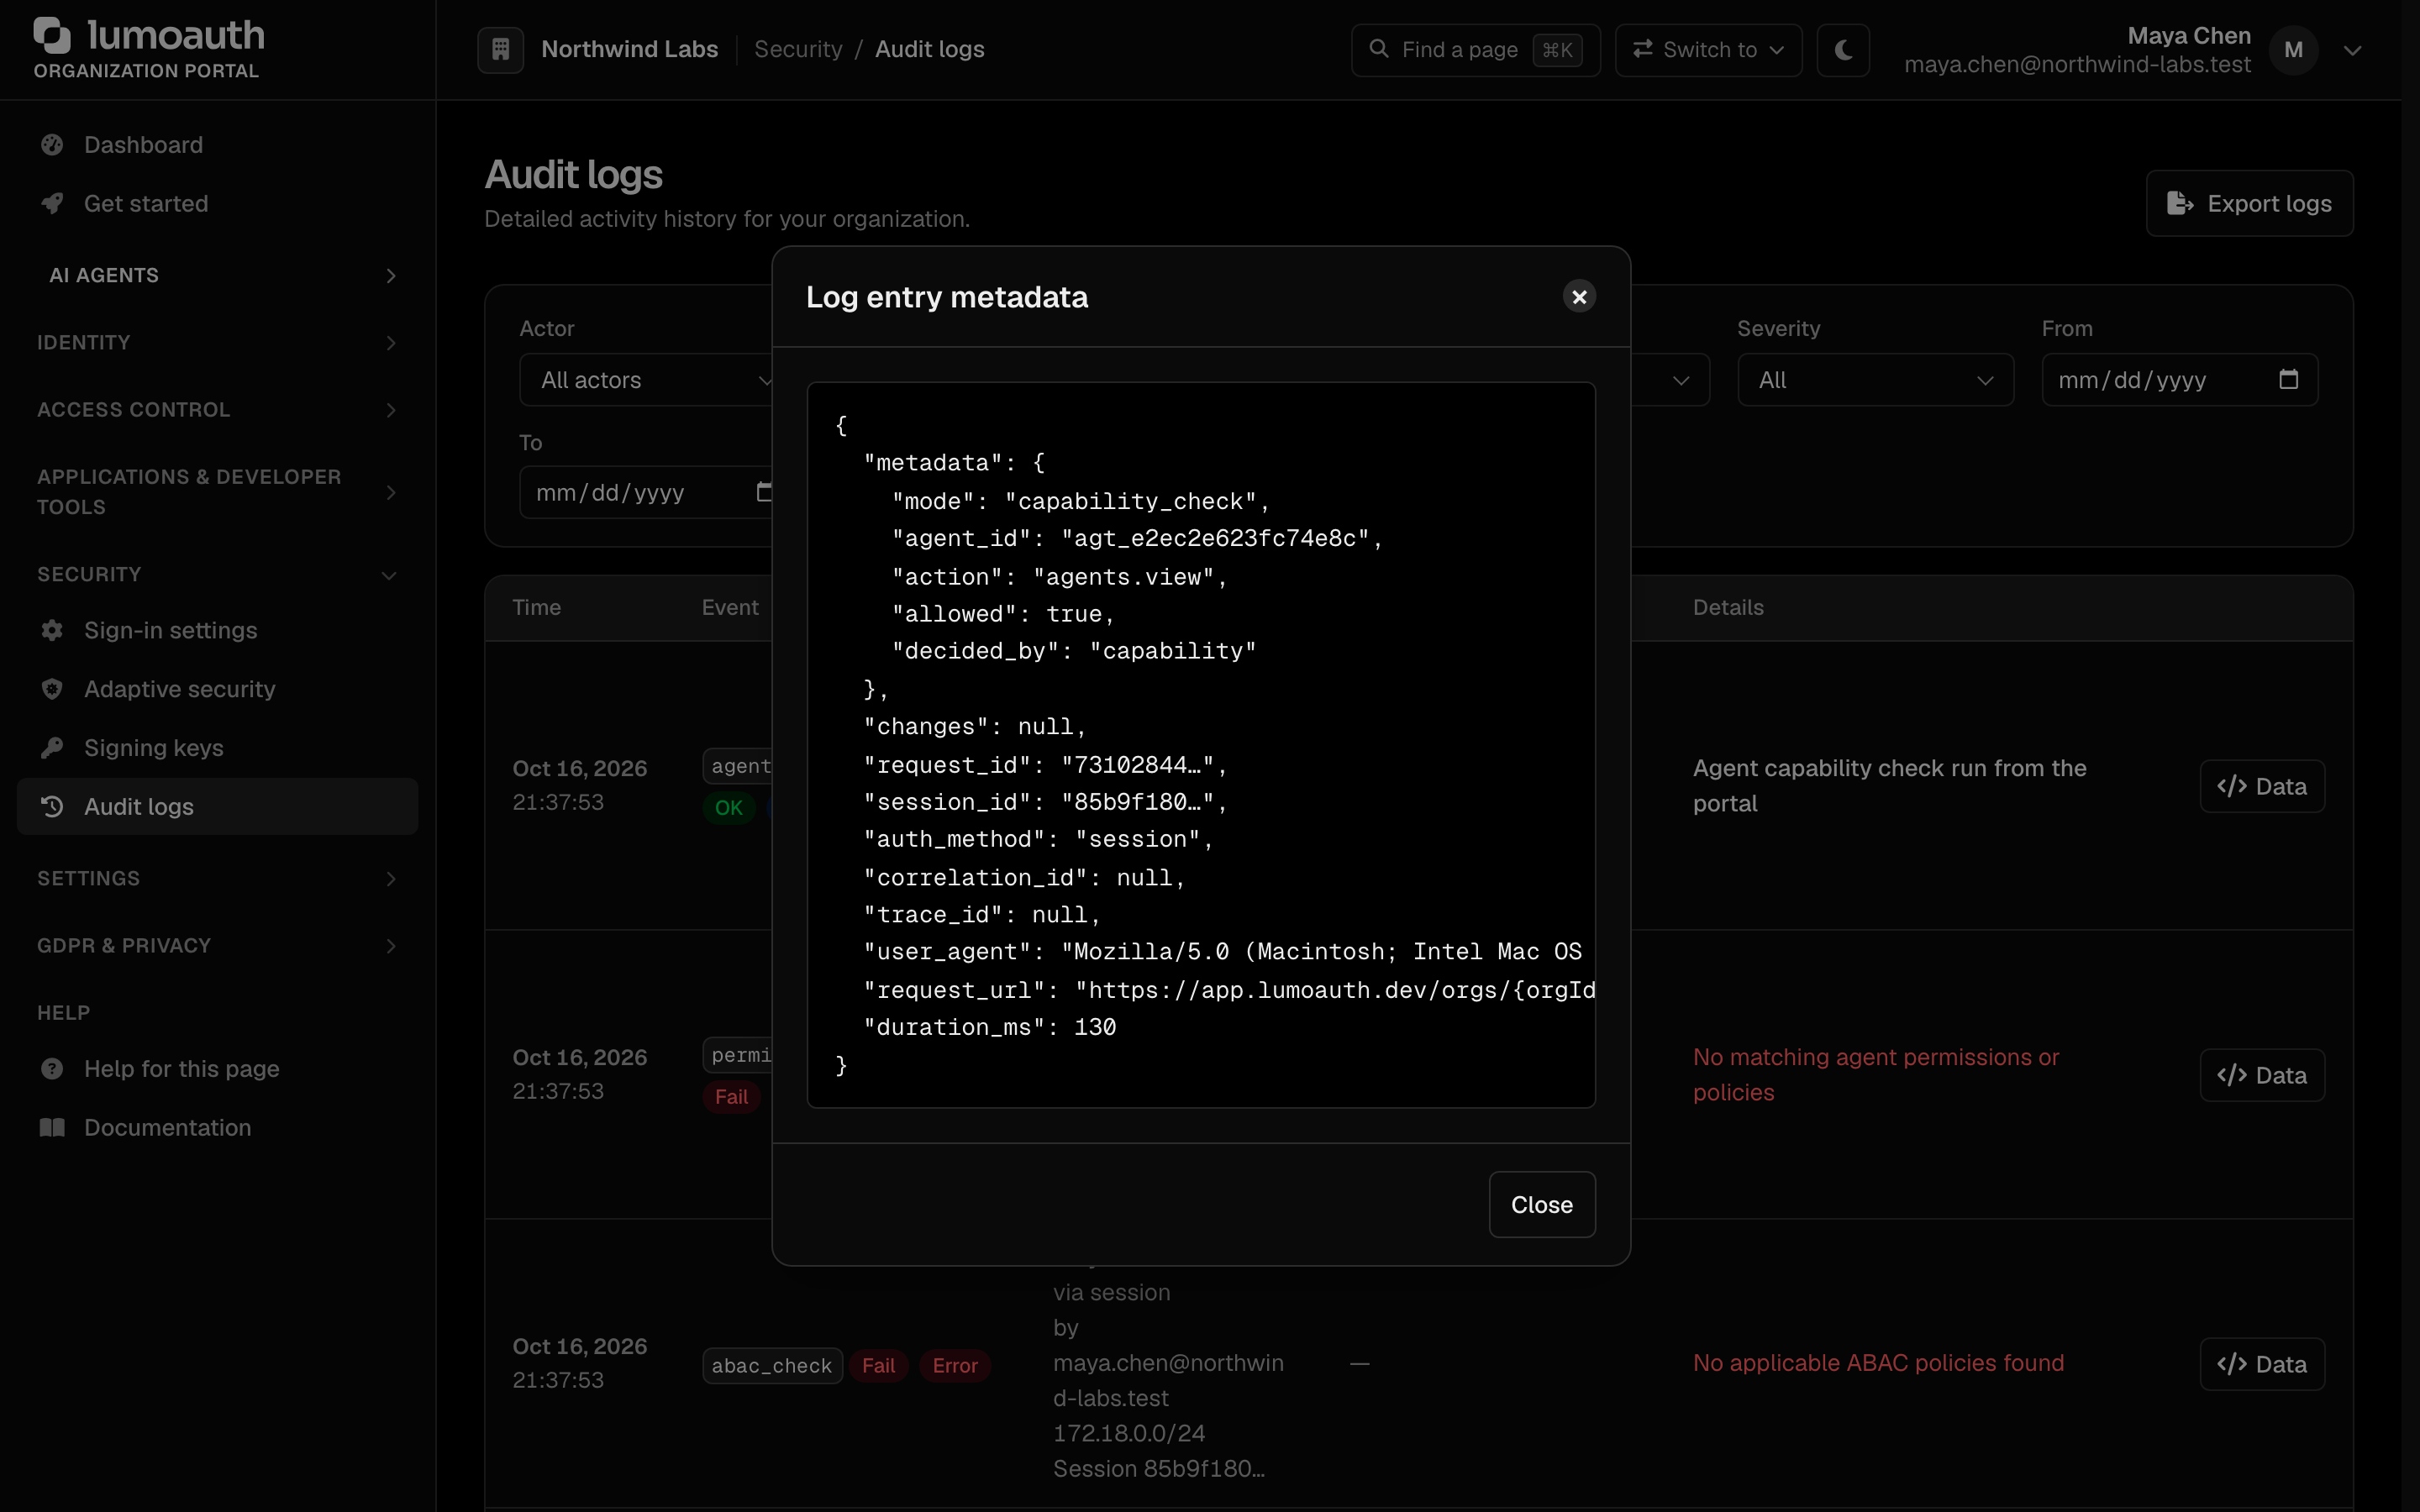Click the abac_check event tag
The width and height of the screenshot is (2420, 1512).
tap(772, 1366)
